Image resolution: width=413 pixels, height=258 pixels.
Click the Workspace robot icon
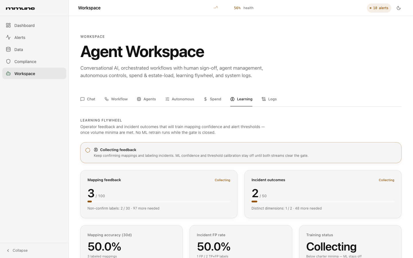(8, 73)
